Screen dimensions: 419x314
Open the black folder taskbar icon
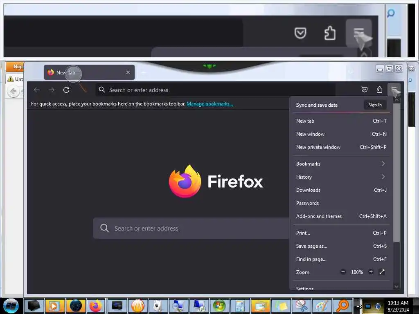[34, 306]
